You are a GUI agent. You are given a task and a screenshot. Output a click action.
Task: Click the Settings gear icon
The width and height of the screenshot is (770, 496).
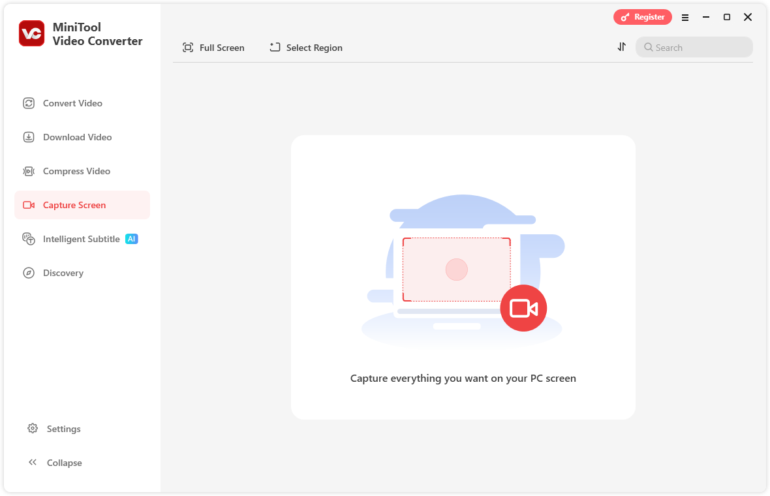point(33,428)
